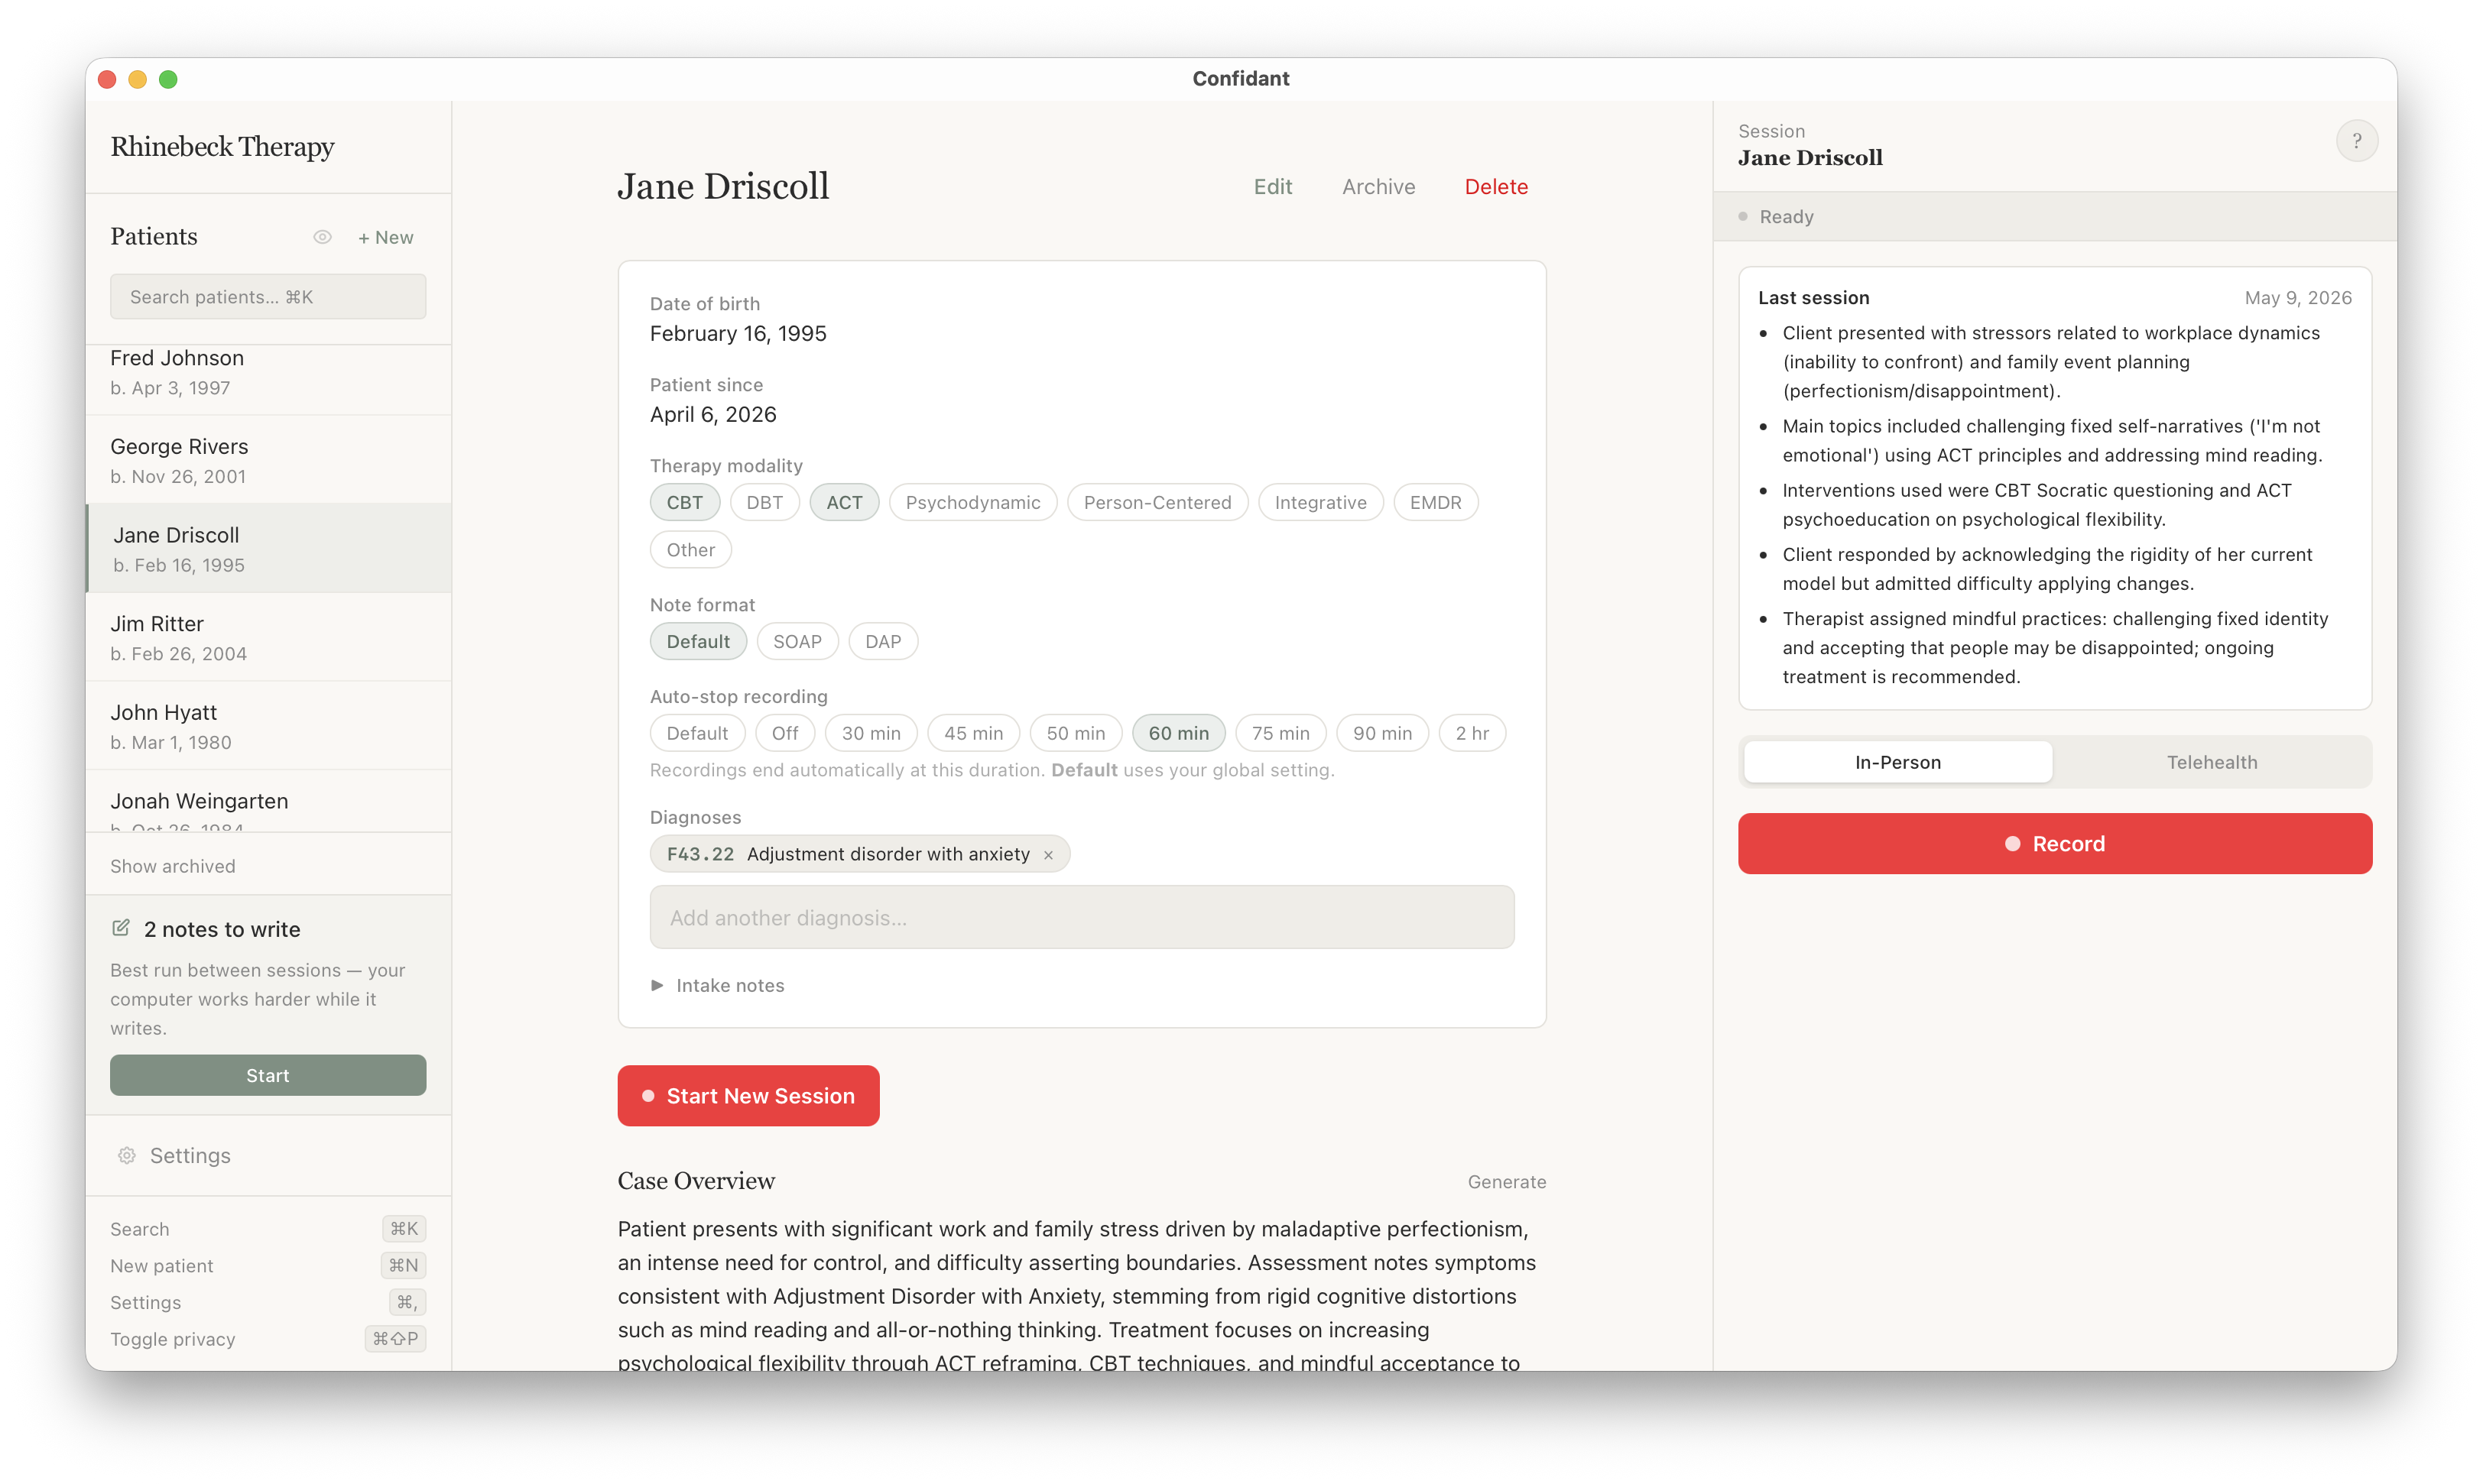Start writing pending notes
The width and height of the screenshot is (2483, 1484).
(x=268, y=1075)
